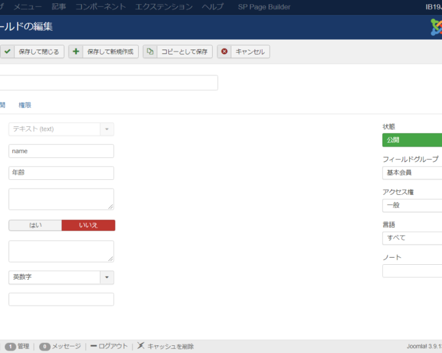Viewport: 442px width, 353px height.
Task: Click the ログアウト link
Action: coord(113,346)
